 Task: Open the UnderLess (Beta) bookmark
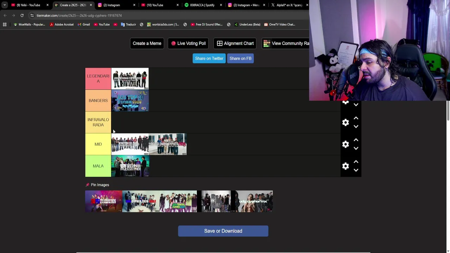[x=247, y=25]
